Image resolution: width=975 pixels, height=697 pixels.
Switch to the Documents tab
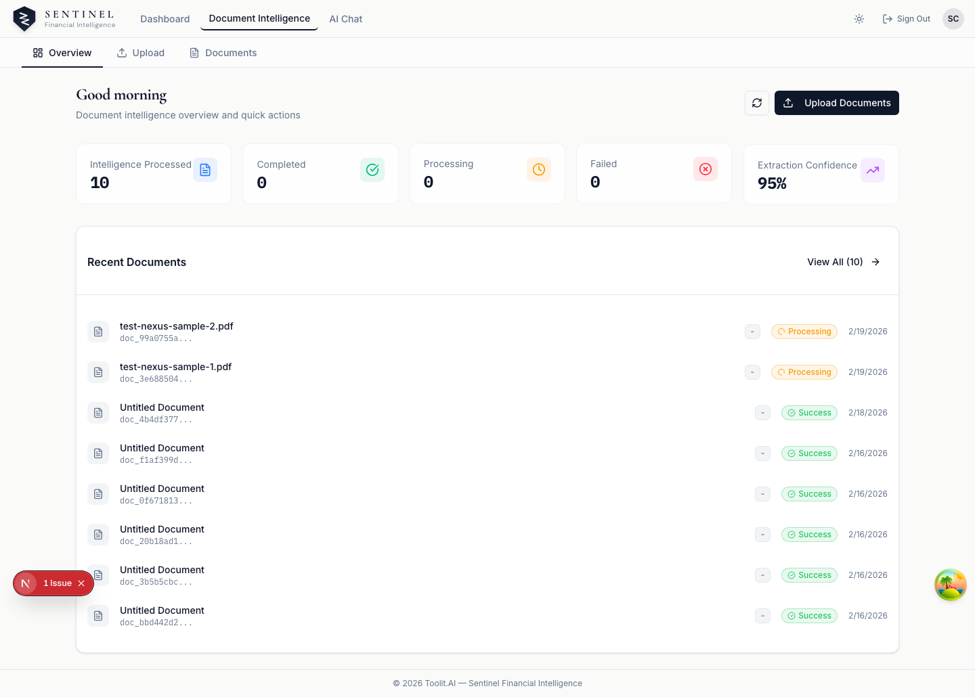point(223,53)
